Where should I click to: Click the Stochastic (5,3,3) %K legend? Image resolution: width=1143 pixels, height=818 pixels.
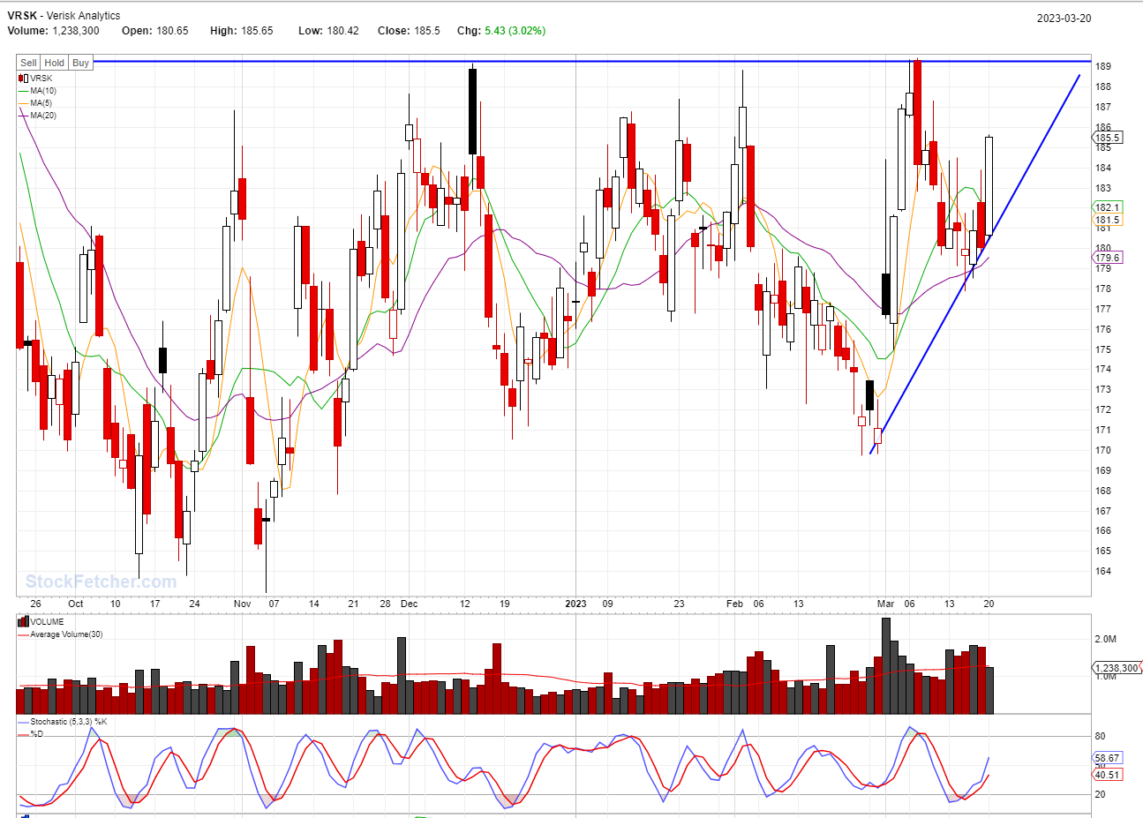[x=69, y=722]
